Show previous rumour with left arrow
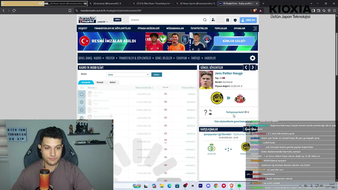The height and width of the screenshot is (190, 338). coord(246,68)
